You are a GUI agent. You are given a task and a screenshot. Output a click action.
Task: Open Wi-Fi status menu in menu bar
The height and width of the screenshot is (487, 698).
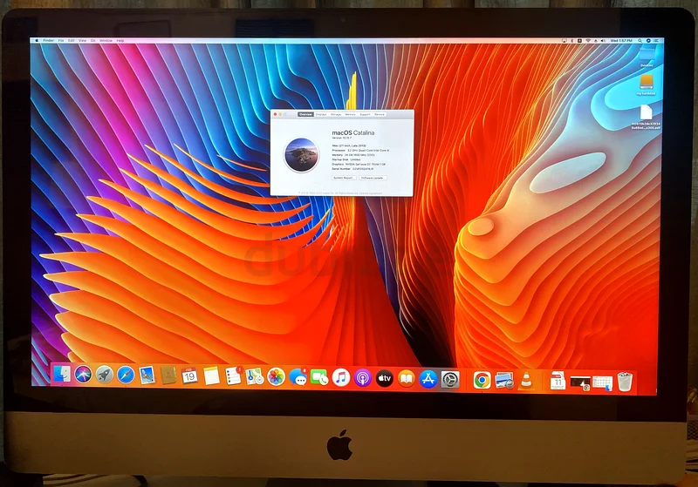(x=588, y=40)
